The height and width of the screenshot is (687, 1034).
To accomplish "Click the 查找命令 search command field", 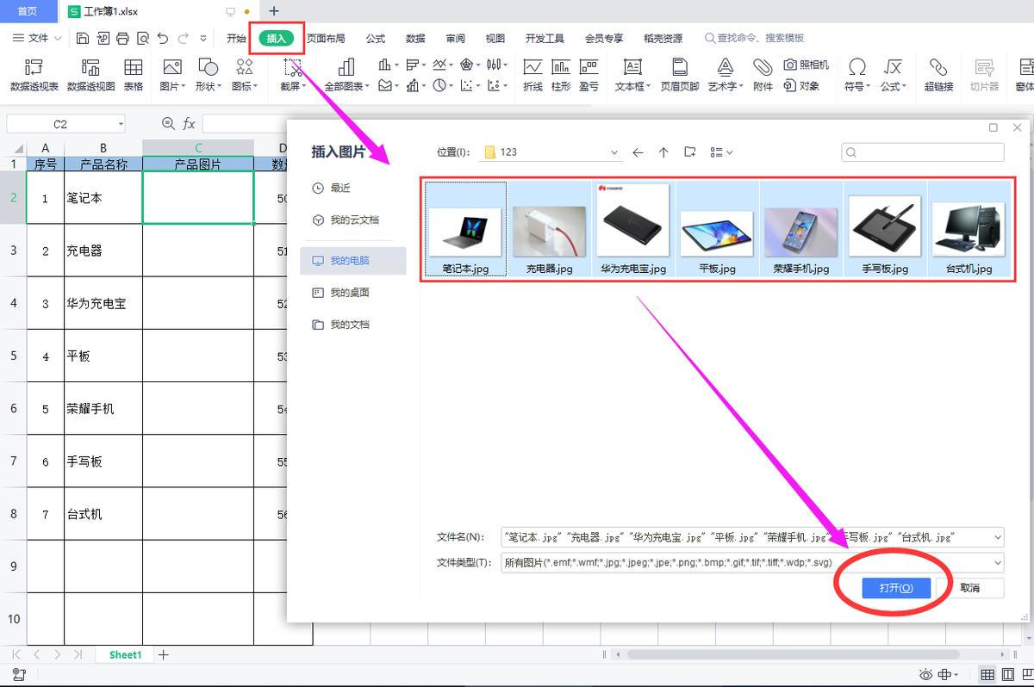I will (x=755, y=38).
